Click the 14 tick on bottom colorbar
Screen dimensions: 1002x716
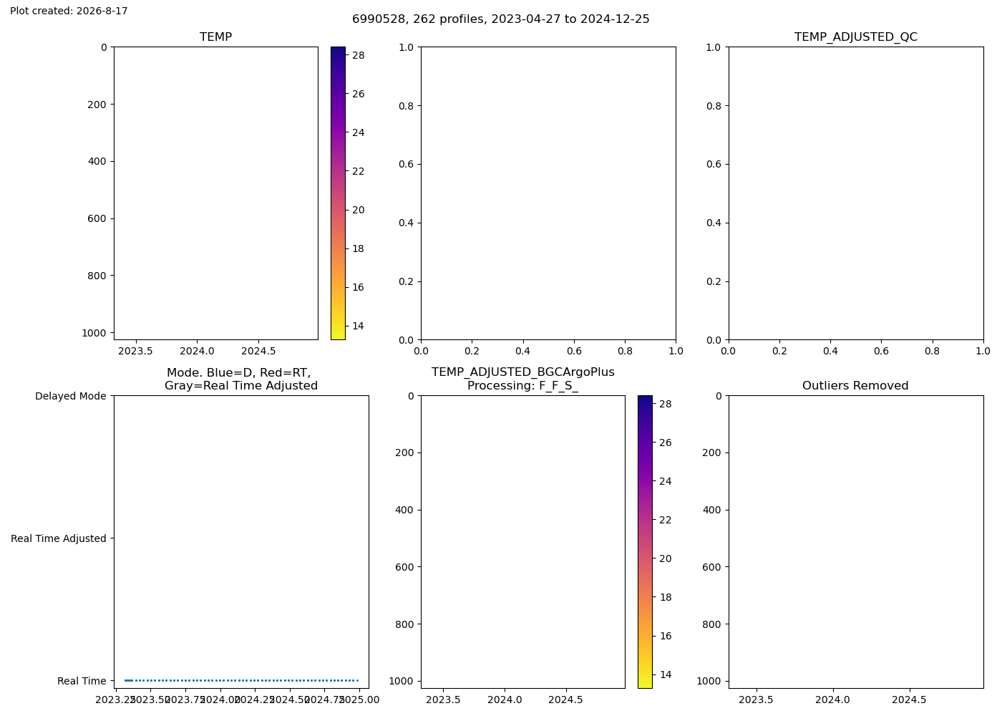665,674
